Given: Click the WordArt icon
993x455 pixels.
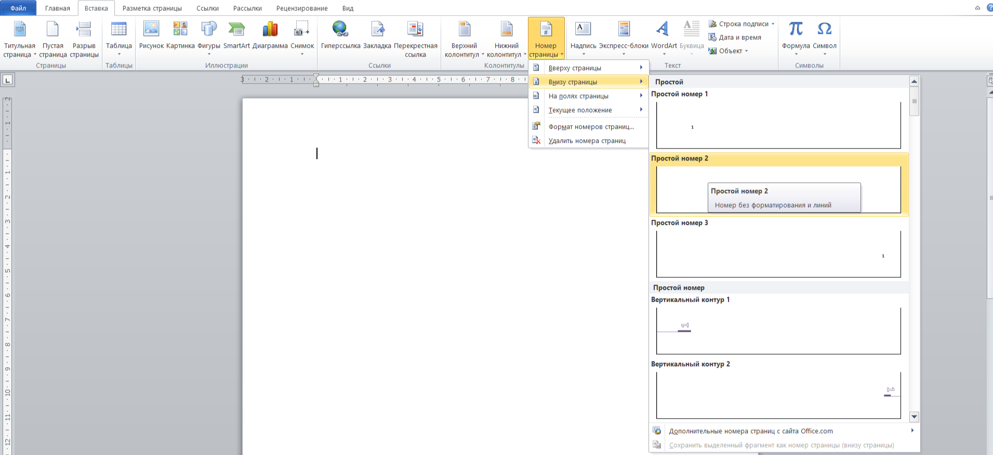Looking at the screenshot, I should point(664,30).
